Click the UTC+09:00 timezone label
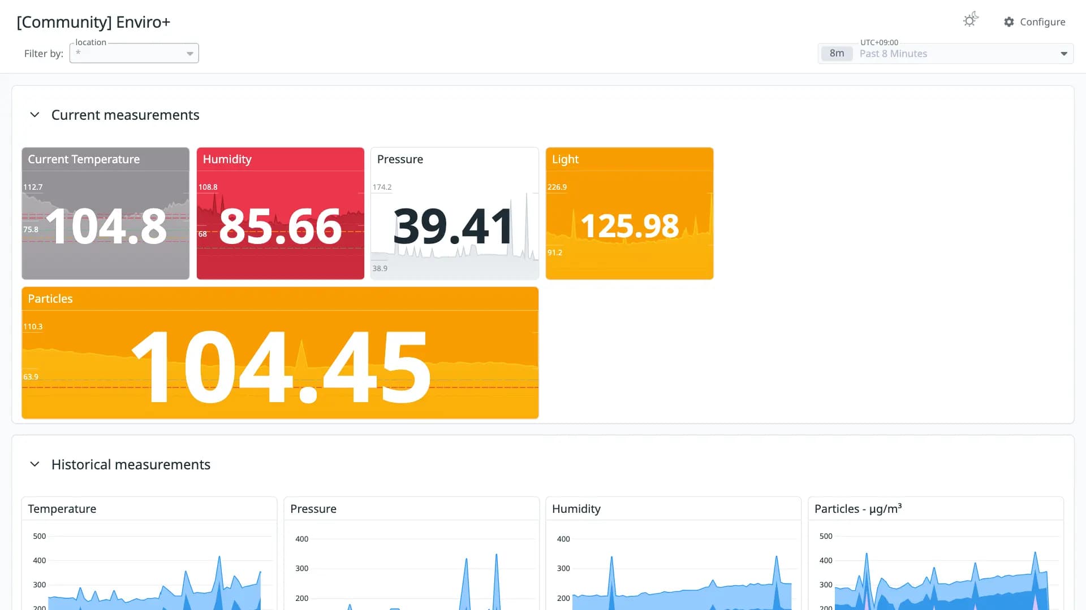The height and width of the screenshot is (610, 1086). coord(879,42)
